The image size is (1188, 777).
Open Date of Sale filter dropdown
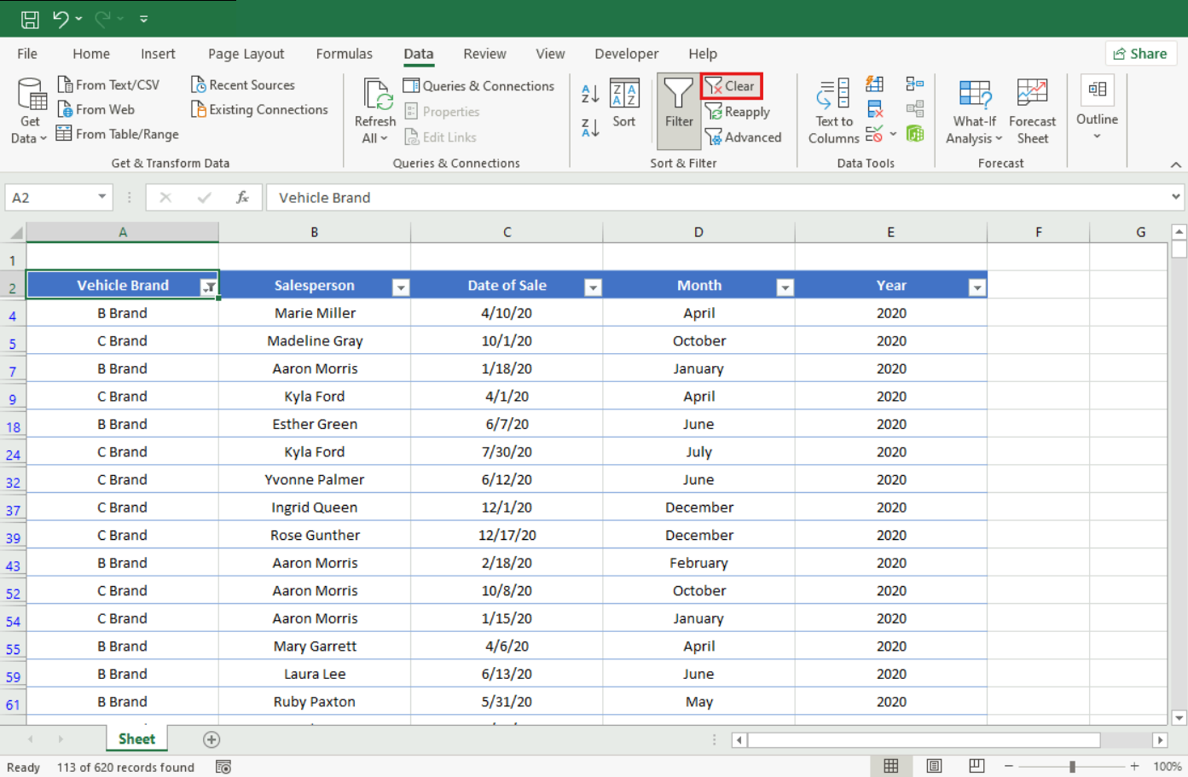[x=593, y=287]
